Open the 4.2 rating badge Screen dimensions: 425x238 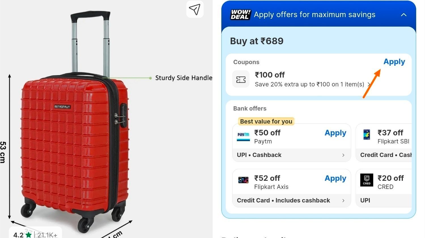click(x=35, y=233)
